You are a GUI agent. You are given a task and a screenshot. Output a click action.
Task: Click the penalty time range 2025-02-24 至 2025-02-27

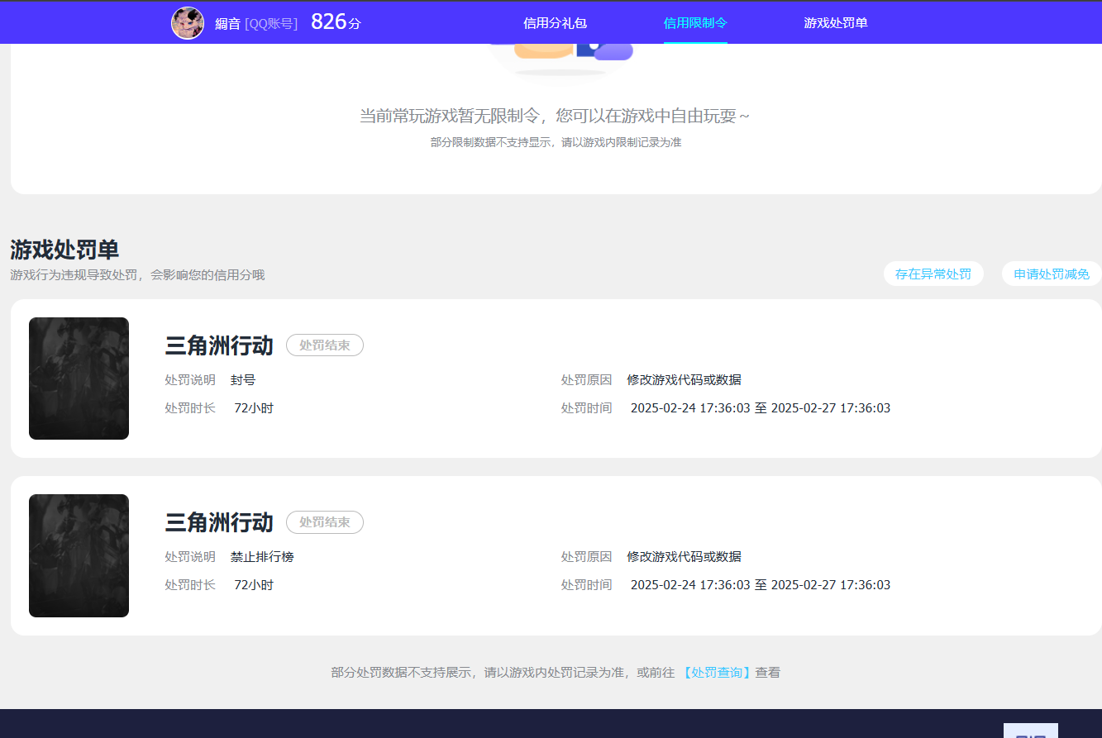(x=761, y=407)
